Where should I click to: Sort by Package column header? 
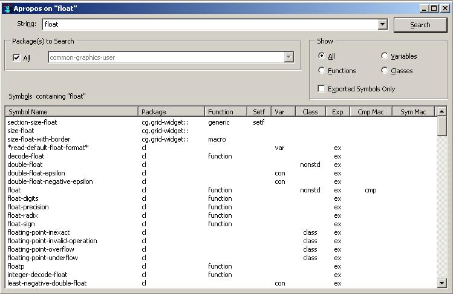pyautogui.click(x=171, y=112)
